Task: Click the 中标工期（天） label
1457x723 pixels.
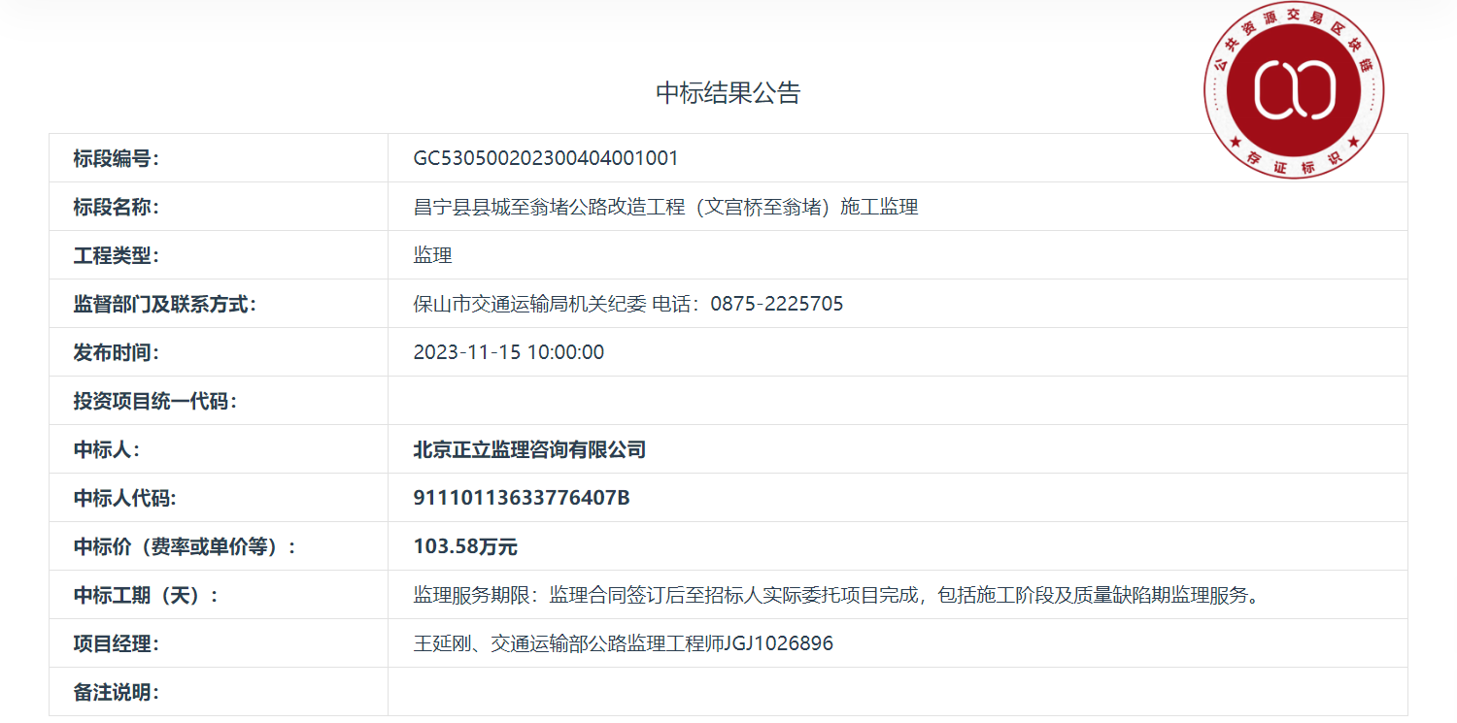Action: (x=146, y=595)
